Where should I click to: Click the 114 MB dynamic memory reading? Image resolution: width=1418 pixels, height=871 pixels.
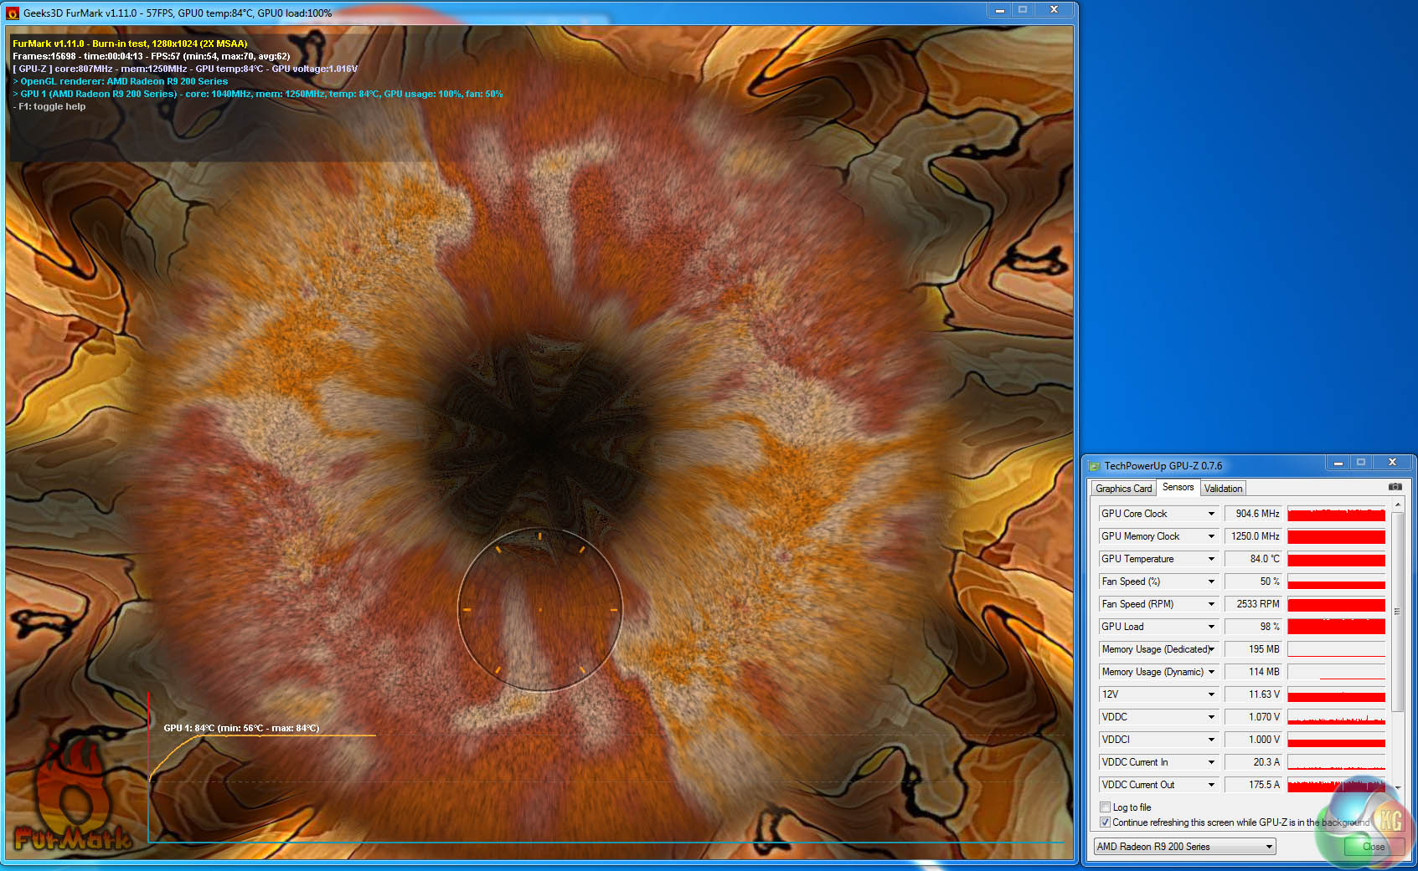1253,672
